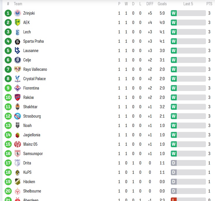Click the Shakhtar team crest

click(18, 107)
